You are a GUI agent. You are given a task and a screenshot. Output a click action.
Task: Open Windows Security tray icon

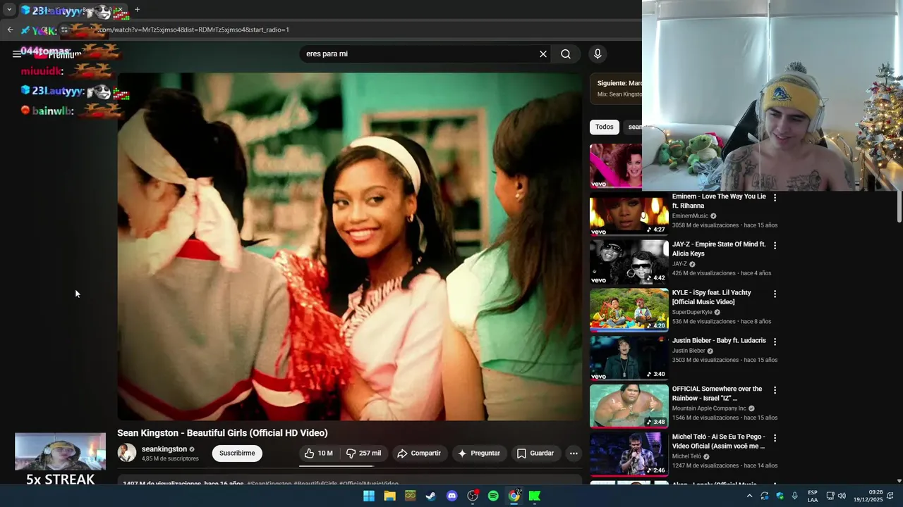[x=780, y=496]
